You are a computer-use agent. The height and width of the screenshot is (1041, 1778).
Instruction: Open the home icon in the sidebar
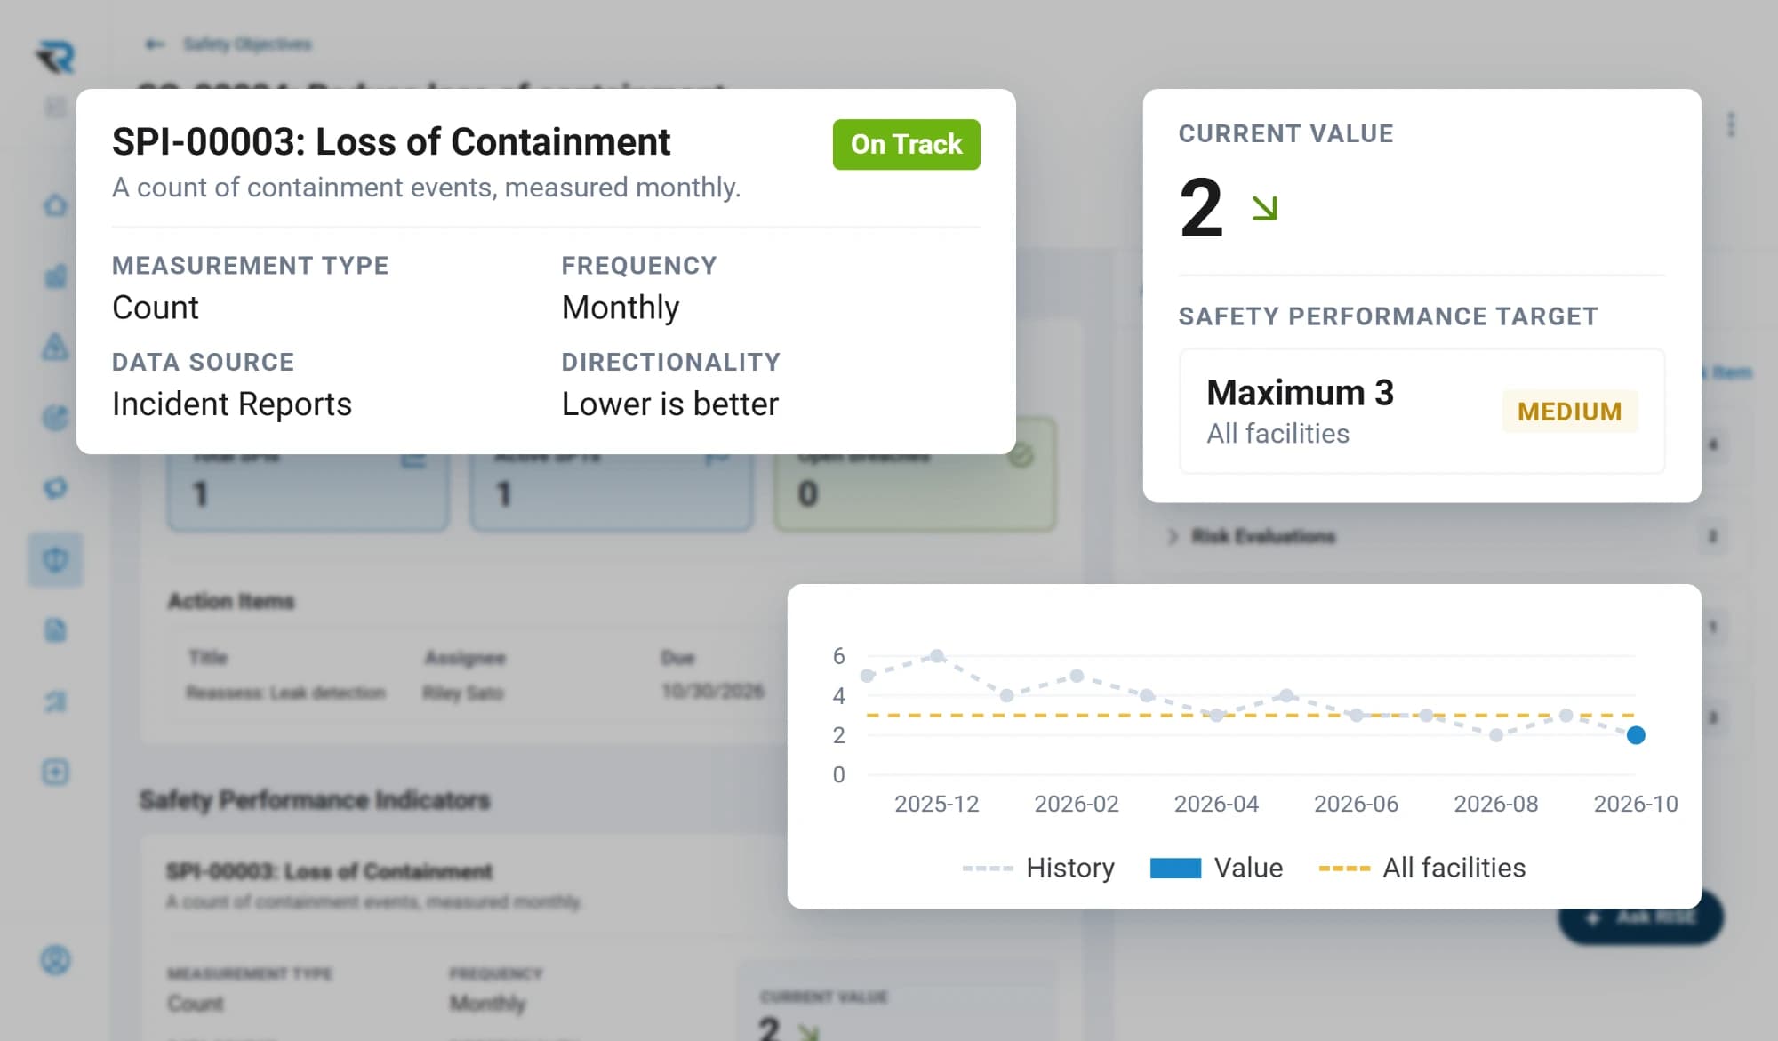[x=55, y=205]
